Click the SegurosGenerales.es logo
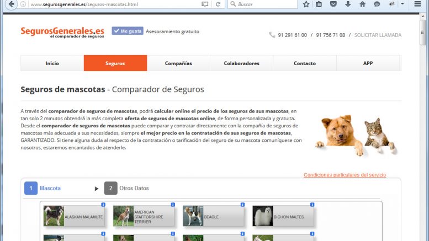The image size is (429, 241). [x=62, y=32]
